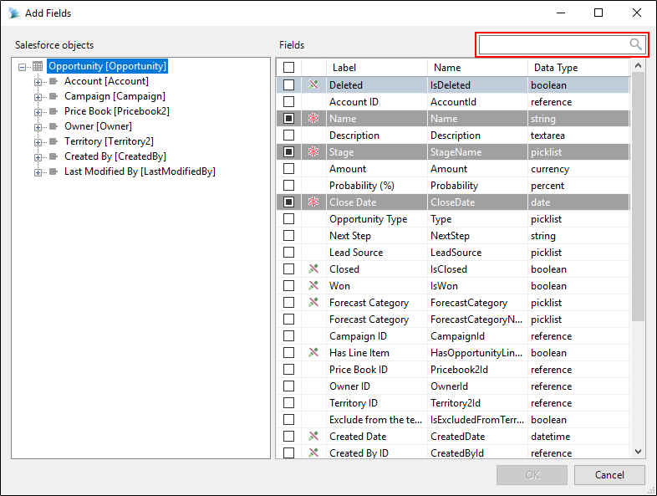The width and height of the screenshot is (657, 496).
Task: Select Territory [Territory2] tree item
Action: [109, 141]
